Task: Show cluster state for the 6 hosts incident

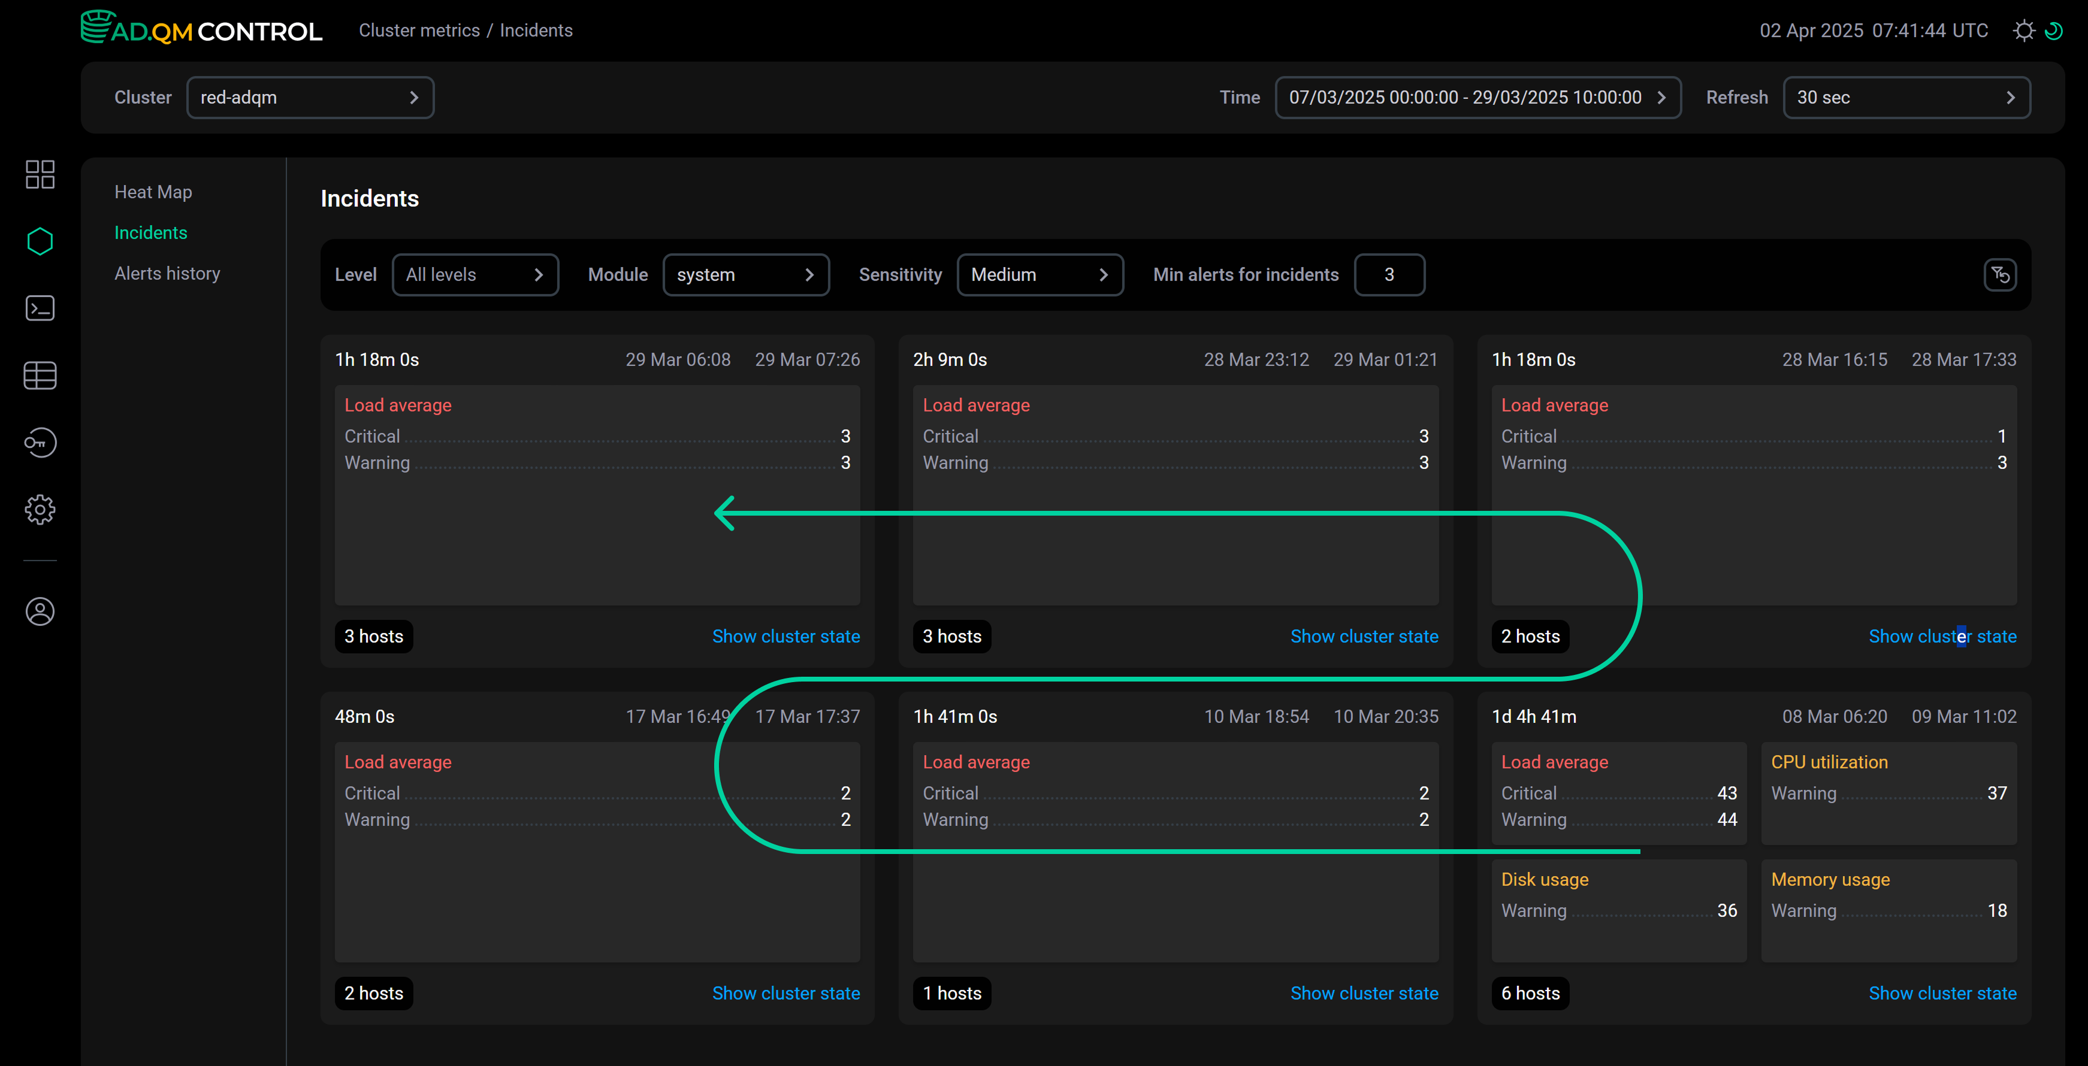Action: [x=1943, y=992]
